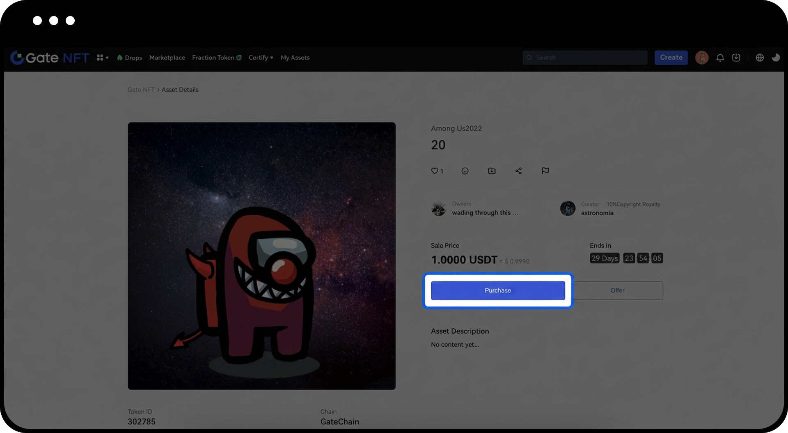788x433 pixels.
Task: Click the wallet icon in header
Action: [x=736, y=58]
